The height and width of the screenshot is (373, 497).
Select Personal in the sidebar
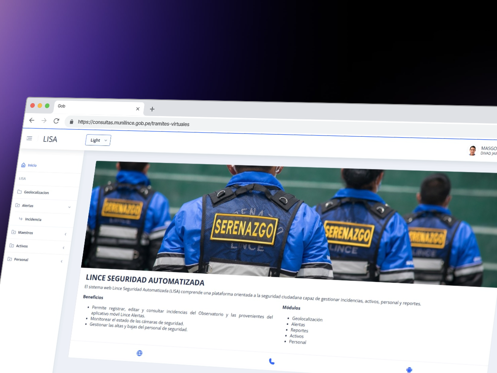click(x=21, y=260)
